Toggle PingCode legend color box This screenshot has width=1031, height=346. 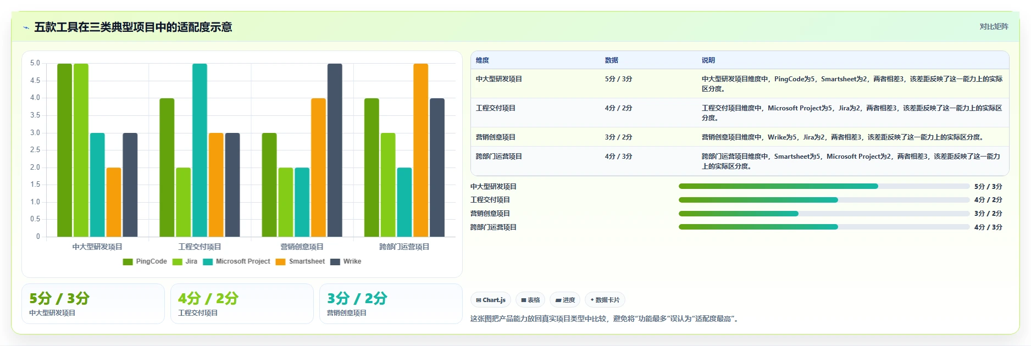click(x=128, y=262)
